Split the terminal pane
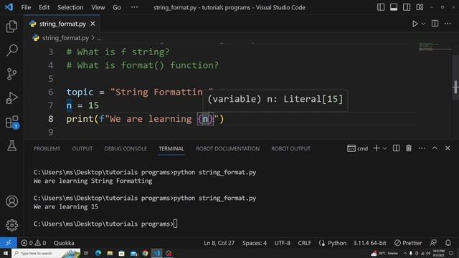The image size is (459, 258). click(396, 148)
